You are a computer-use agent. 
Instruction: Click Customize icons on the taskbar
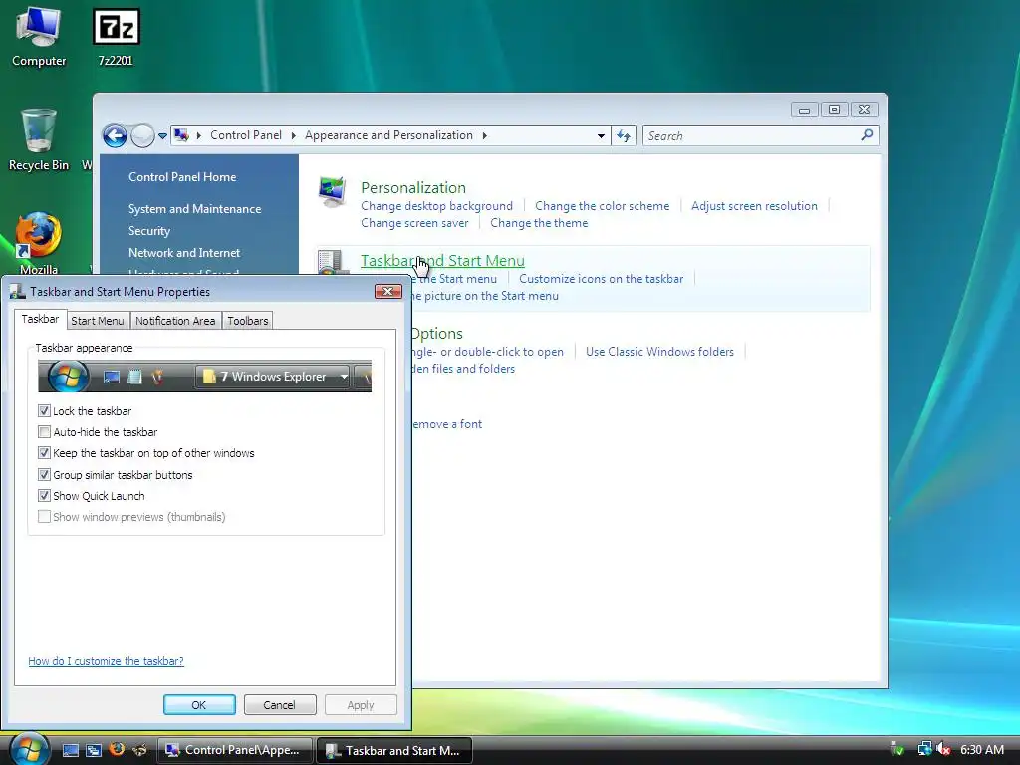pos(601,279)
